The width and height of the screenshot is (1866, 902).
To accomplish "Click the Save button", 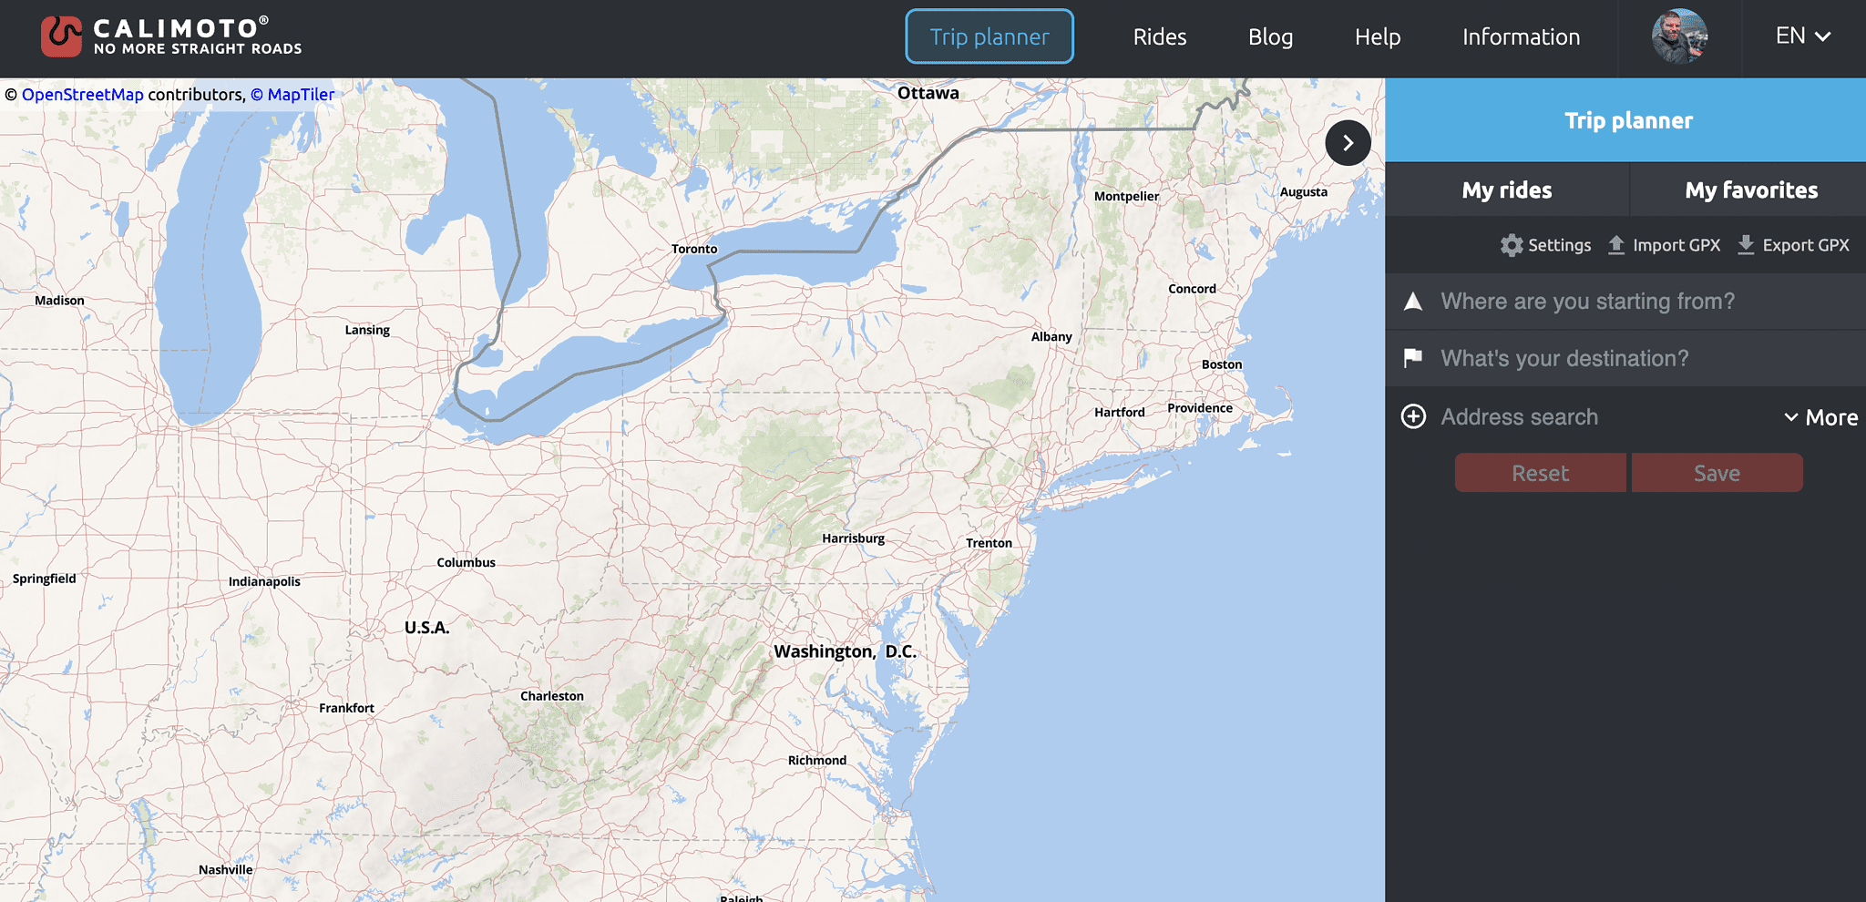I will pyautogui.click(x=1717, y=473).
